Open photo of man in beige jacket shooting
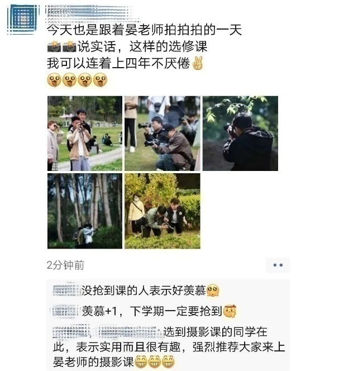The image size is (339, 371). coord(85,133)
